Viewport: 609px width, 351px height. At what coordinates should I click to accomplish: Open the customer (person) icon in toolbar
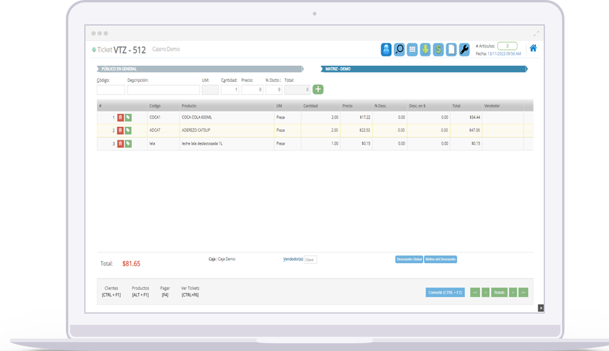386,49
